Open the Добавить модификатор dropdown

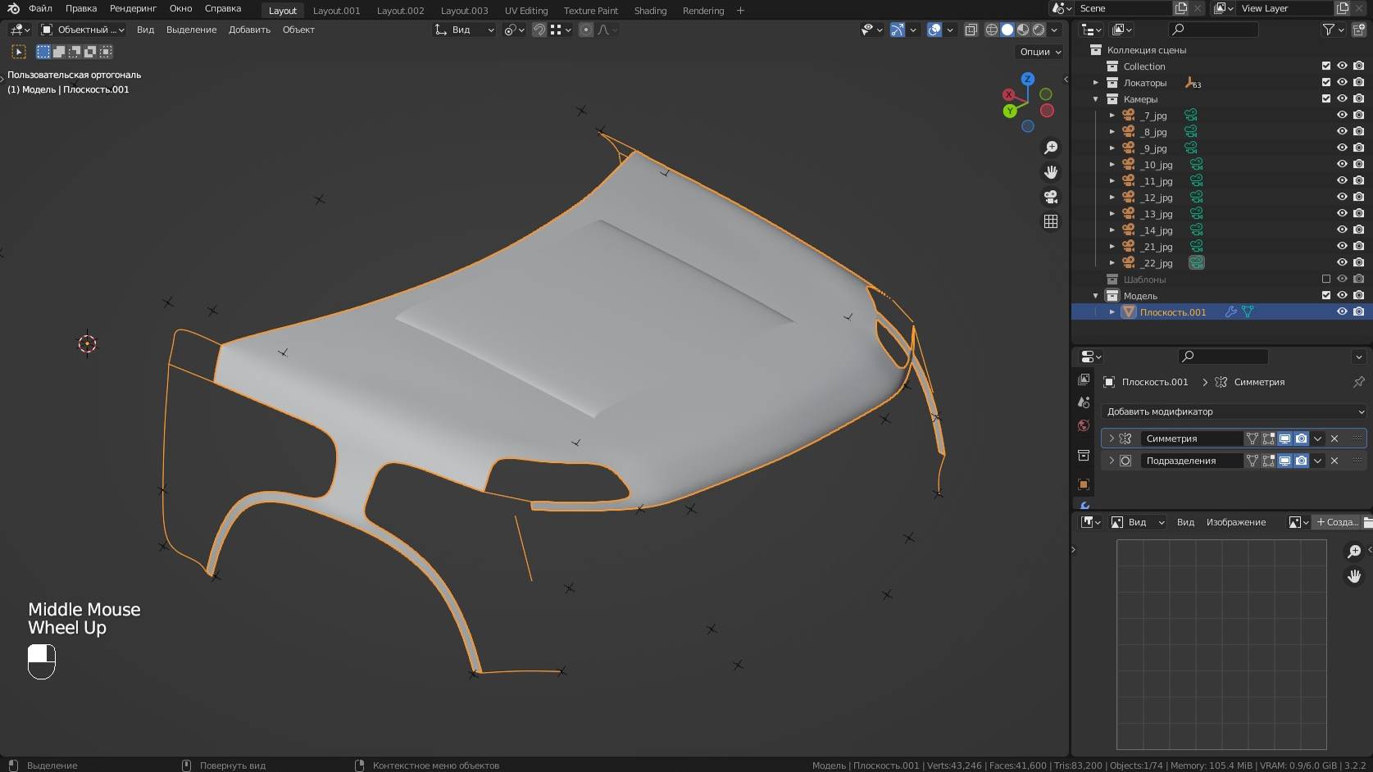[x=1233, y=411]
